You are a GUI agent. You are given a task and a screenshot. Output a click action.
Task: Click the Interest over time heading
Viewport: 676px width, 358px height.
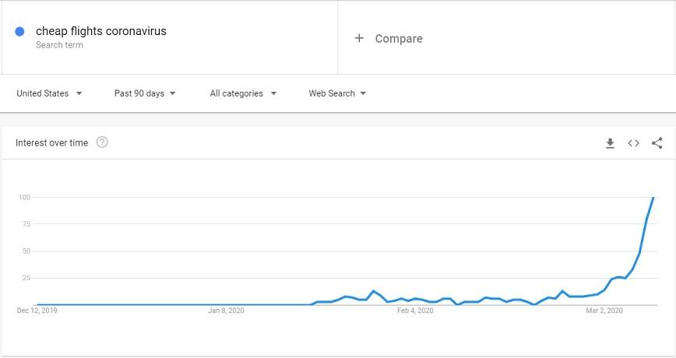[x=51, y=142]
